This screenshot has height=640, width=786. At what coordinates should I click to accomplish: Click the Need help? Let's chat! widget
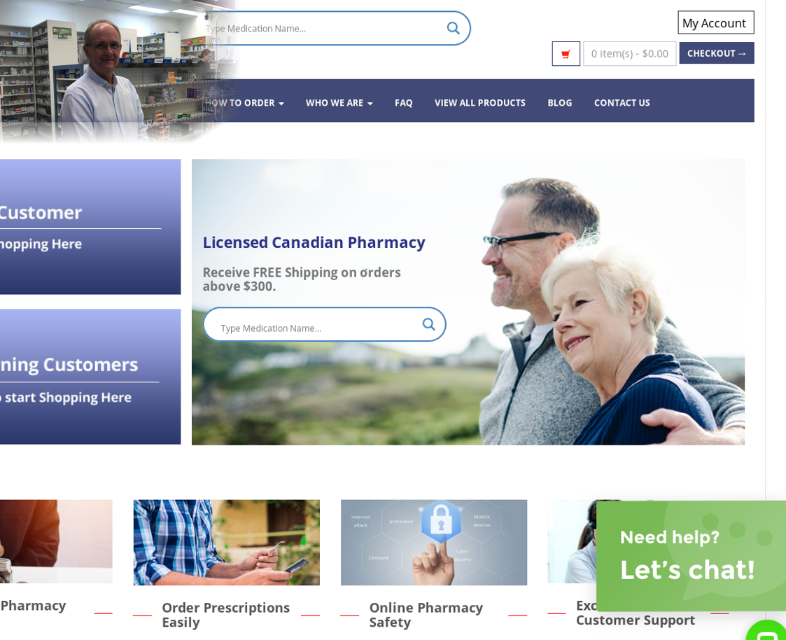pos(692,556)
